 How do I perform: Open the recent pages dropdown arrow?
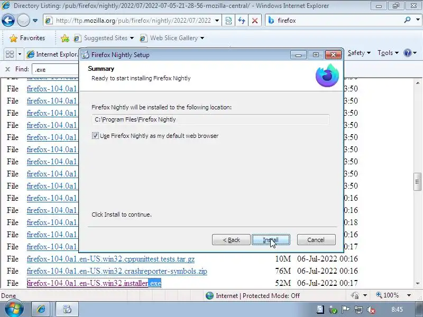tap(35, 21)
